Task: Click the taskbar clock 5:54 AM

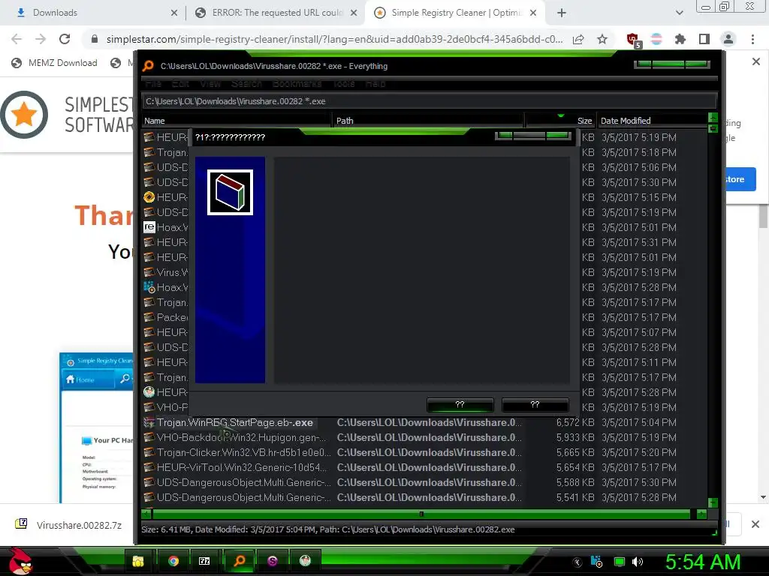Action: (x=702, y=562)
